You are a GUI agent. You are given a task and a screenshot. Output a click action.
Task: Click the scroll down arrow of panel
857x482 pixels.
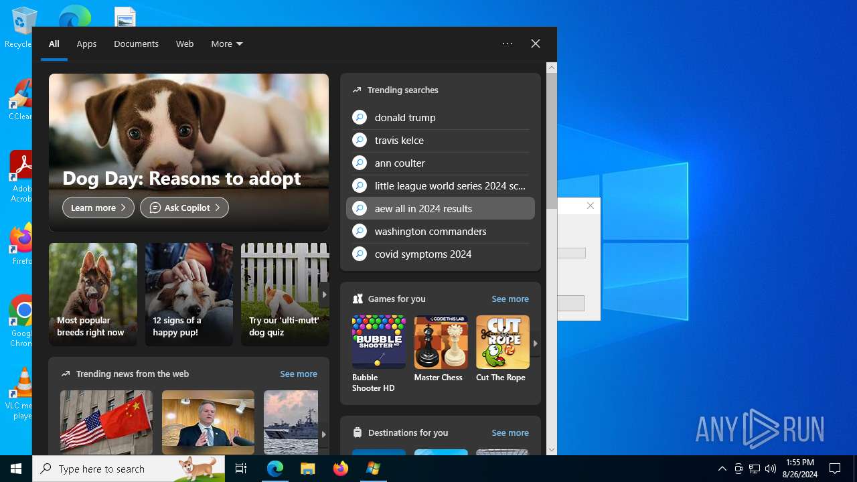coord(552,450)
